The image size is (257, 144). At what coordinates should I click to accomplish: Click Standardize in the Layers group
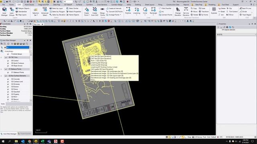point(21,12)
